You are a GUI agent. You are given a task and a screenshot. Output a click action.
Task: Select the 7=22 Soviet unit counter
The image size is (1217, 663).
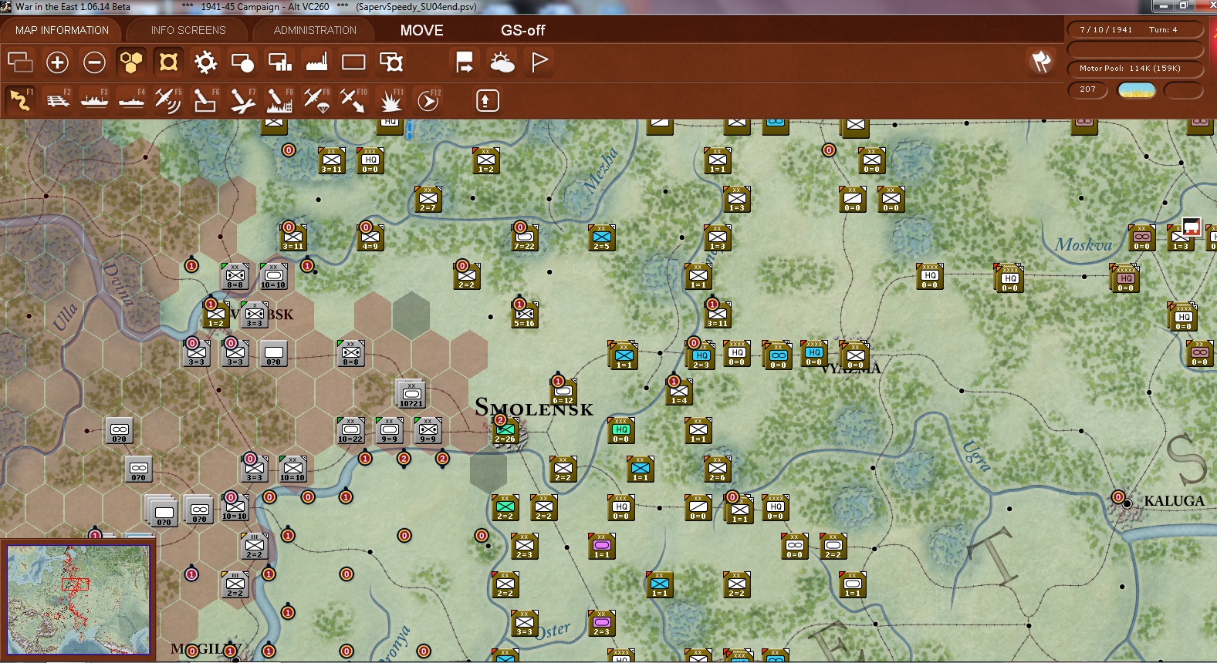525,238
